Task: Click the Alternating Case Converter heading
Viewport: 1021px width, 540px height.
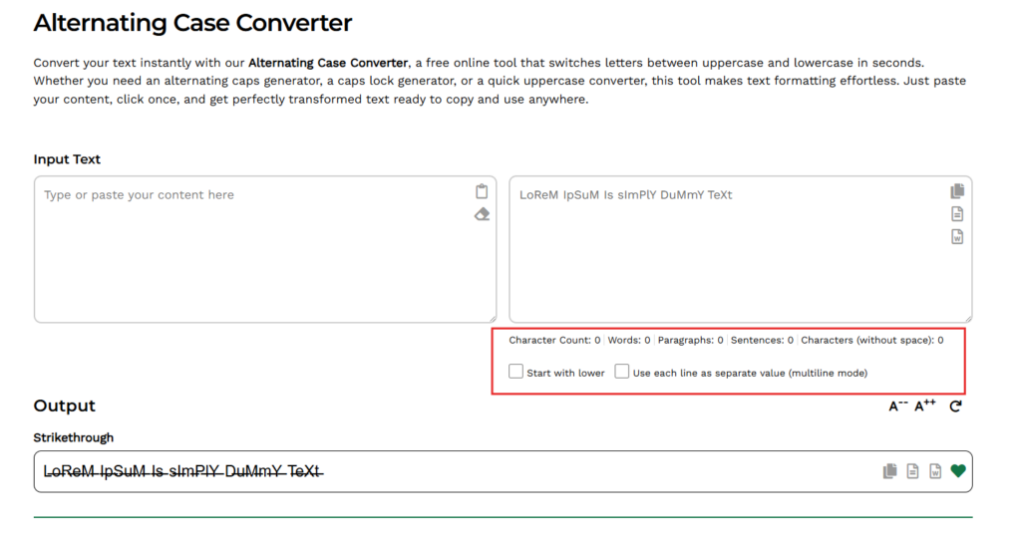Action: tap(192, 23)
